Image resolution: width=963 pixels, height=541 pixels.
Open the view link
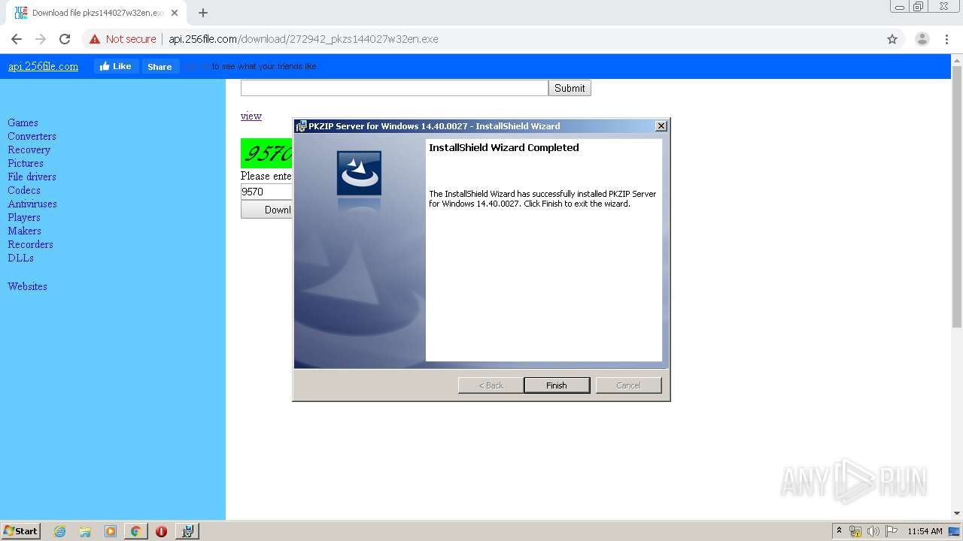pos(251,116)
